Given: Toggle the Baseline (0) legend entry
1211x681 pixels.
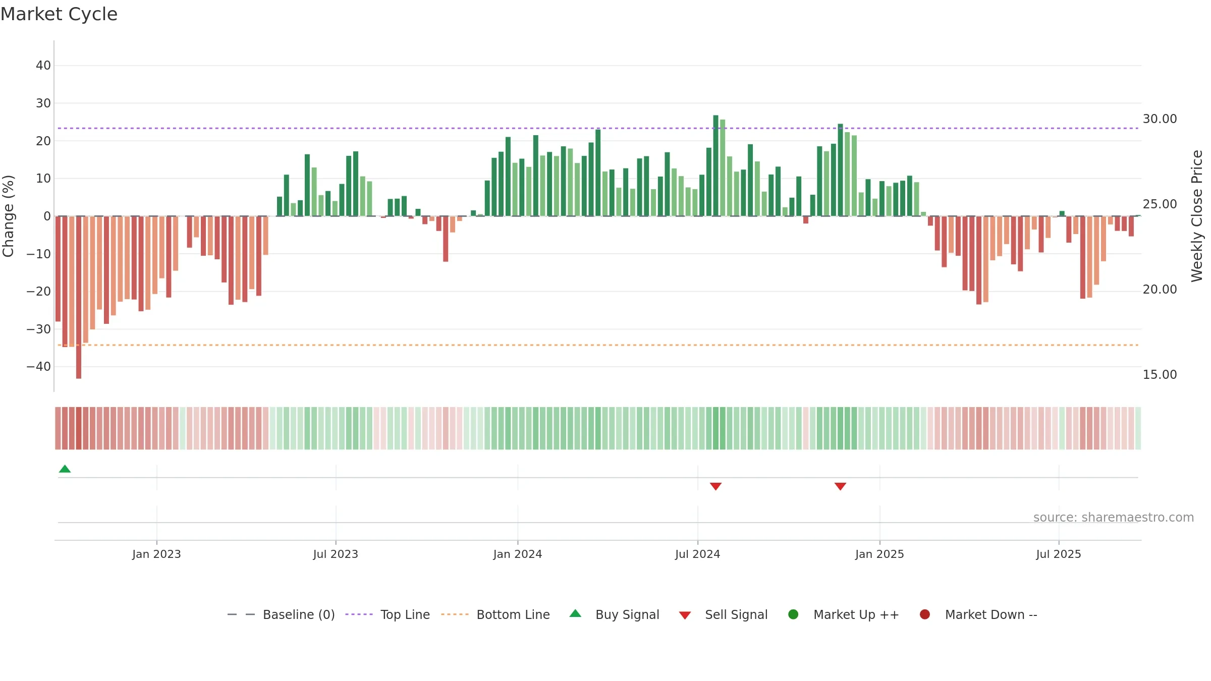Looking at the screenshot, I should [281, 614].
